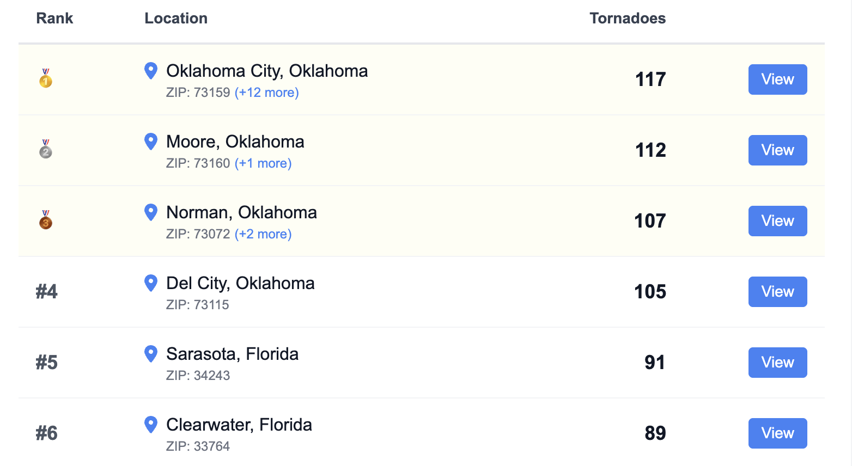Expand the +12 more ZIP codes for Oklahoma City

click(x=266, y=93)
